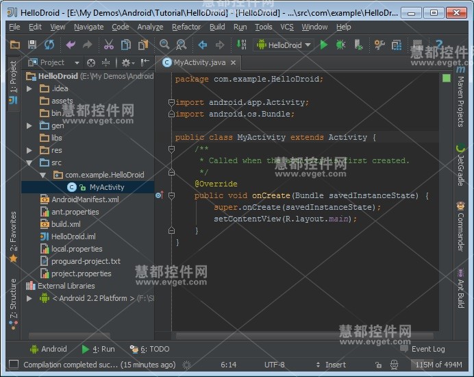Viewport: 474px width, 377px height.
Task: Open project folder toolbar icon
Action: (x=14, y=45)
